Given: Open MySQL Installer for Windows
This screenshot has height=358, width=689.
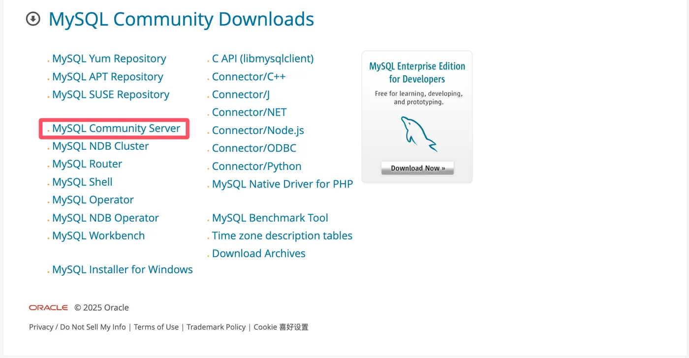Looking at the screenshot, I should coord(123,269).
